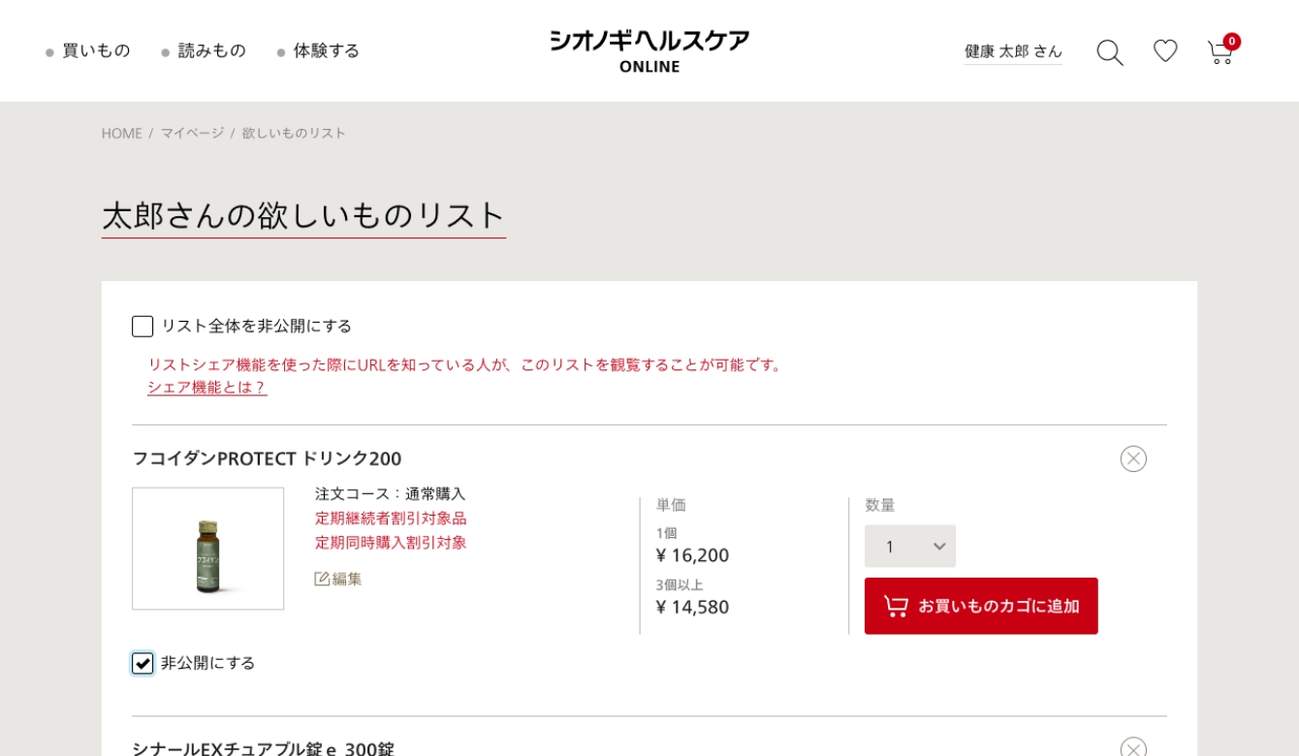
Task: Click the ¥ 14,580 bulk price
Action: click(692, 607)
